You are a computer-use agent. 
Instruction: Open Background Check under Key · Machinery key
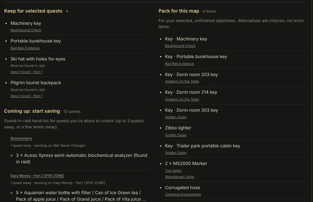[180, 45]
